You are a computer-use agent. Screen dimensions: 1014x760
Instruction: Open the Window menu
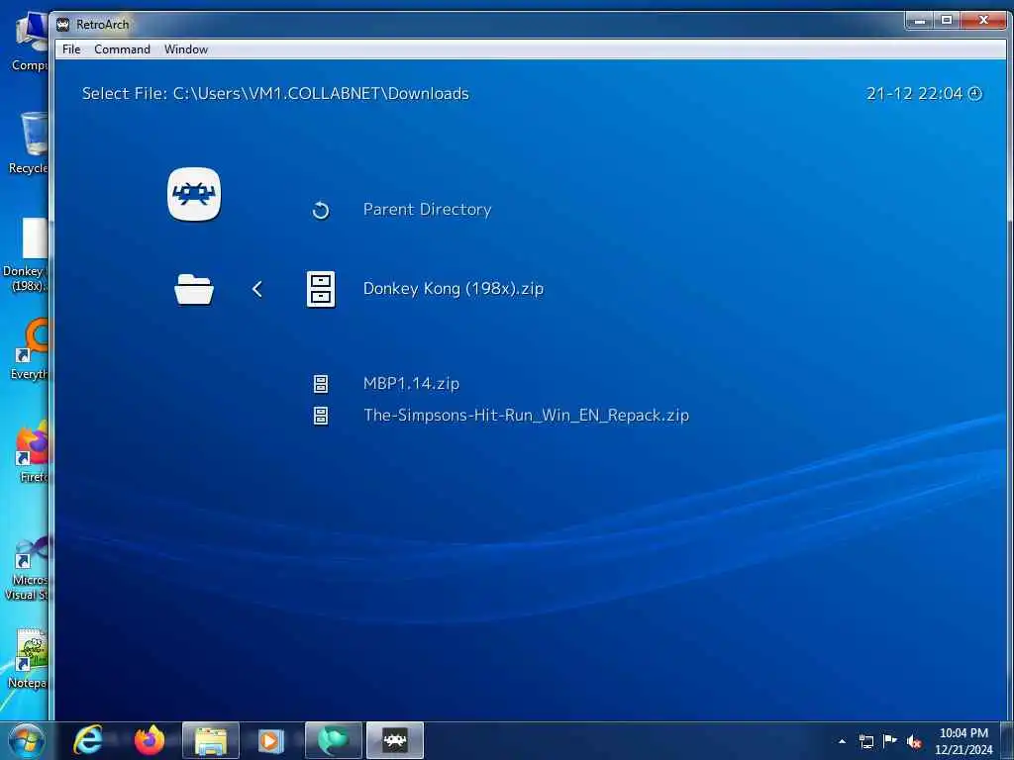[x=186, y=49]
